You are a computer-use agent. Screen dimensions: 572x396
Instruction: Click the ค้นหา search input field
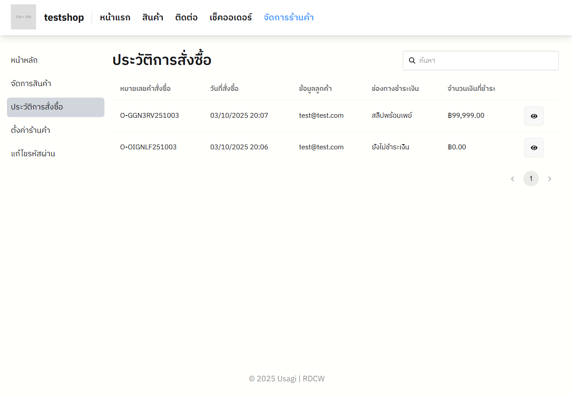[485, 61]
